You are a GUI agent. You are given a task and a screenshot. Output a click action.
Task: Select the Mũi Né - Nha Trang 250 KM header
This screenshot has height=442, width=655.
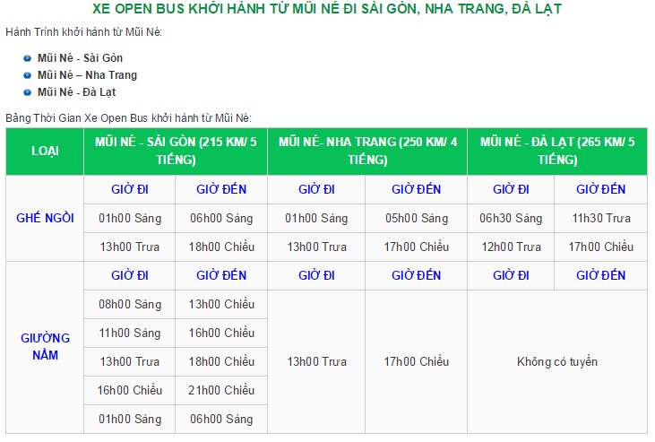pyautogui.click(x=367, y=151)
